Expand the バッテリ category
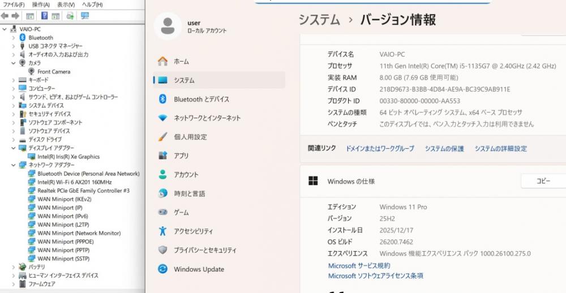The height and width of the screenshot is (293, 566). click(14, 267)
